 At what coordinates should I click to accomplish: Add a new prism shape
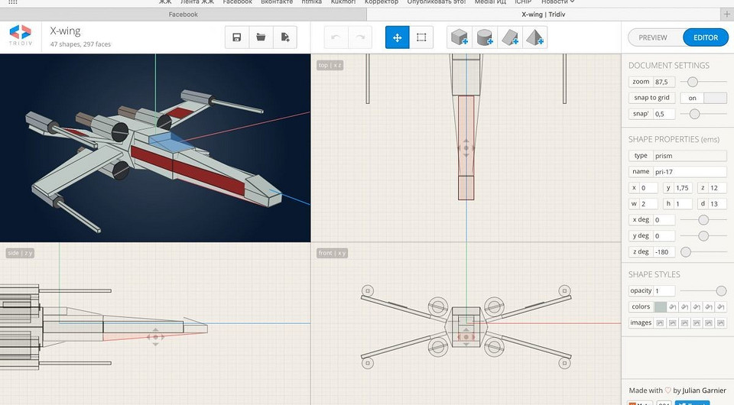coord(509,37)
